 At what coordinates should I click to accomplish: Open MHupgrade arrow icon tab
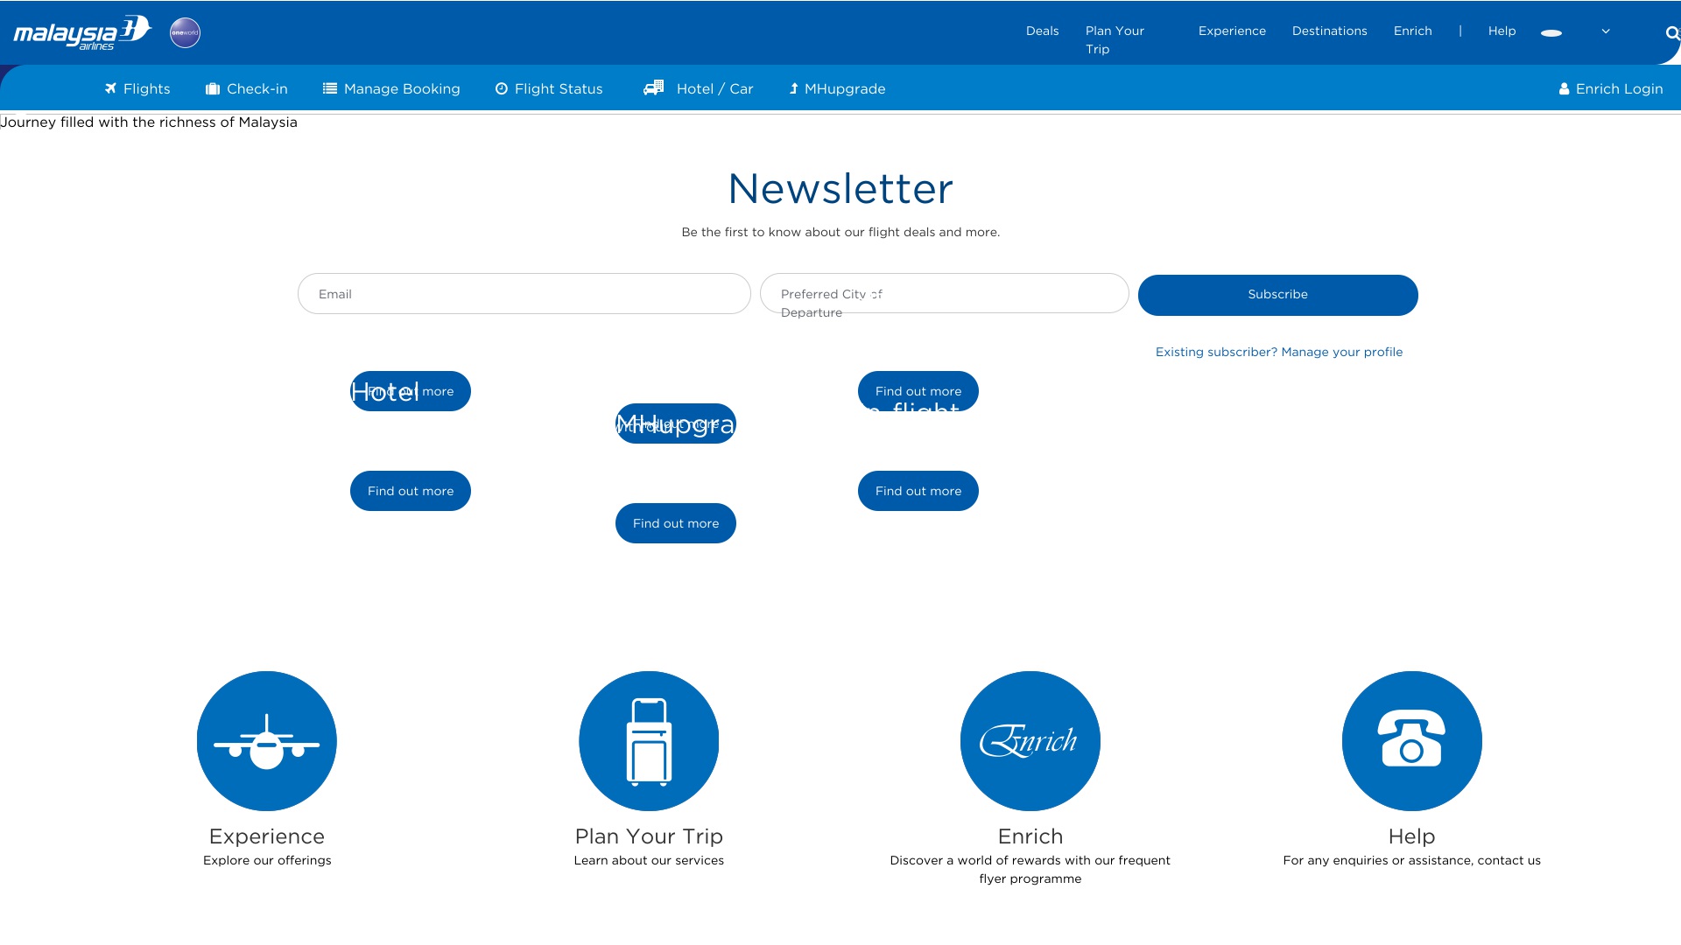click(837, 88)
